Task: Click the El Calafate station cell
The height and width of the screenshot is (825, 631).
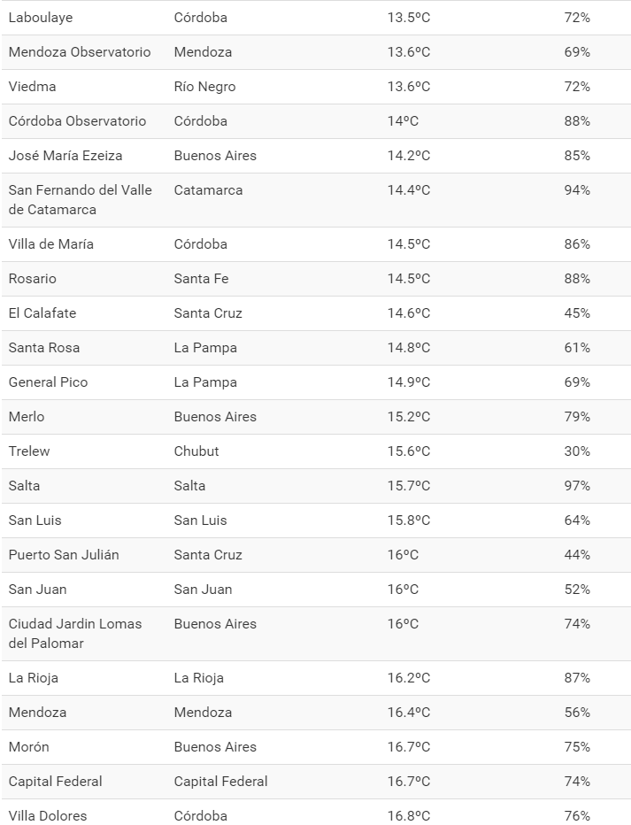Action: coord(42,313)
